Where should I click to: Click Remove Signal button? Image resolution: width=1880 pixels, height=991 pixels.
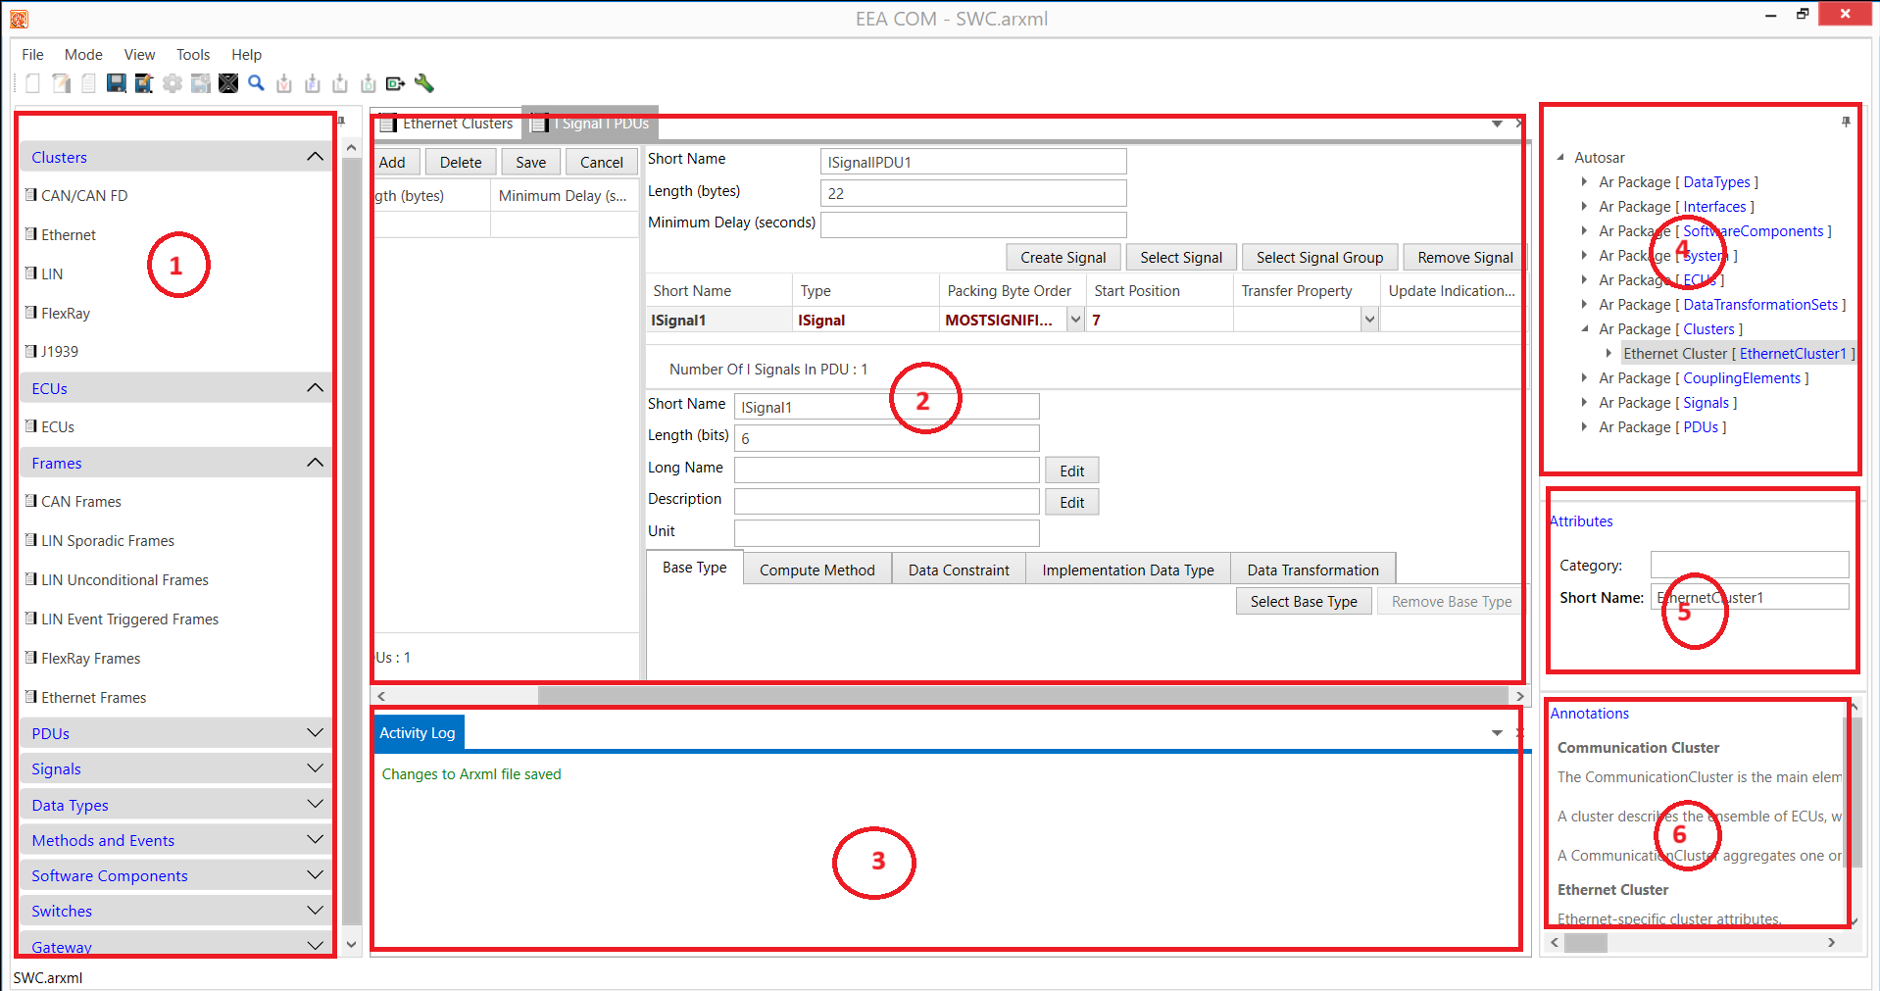click(x=1464, y=257)
